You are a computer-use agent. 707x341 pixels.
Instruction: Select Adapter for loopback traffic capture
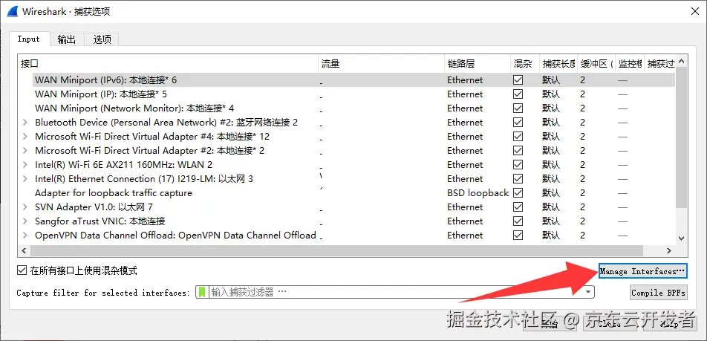point(114,192)
